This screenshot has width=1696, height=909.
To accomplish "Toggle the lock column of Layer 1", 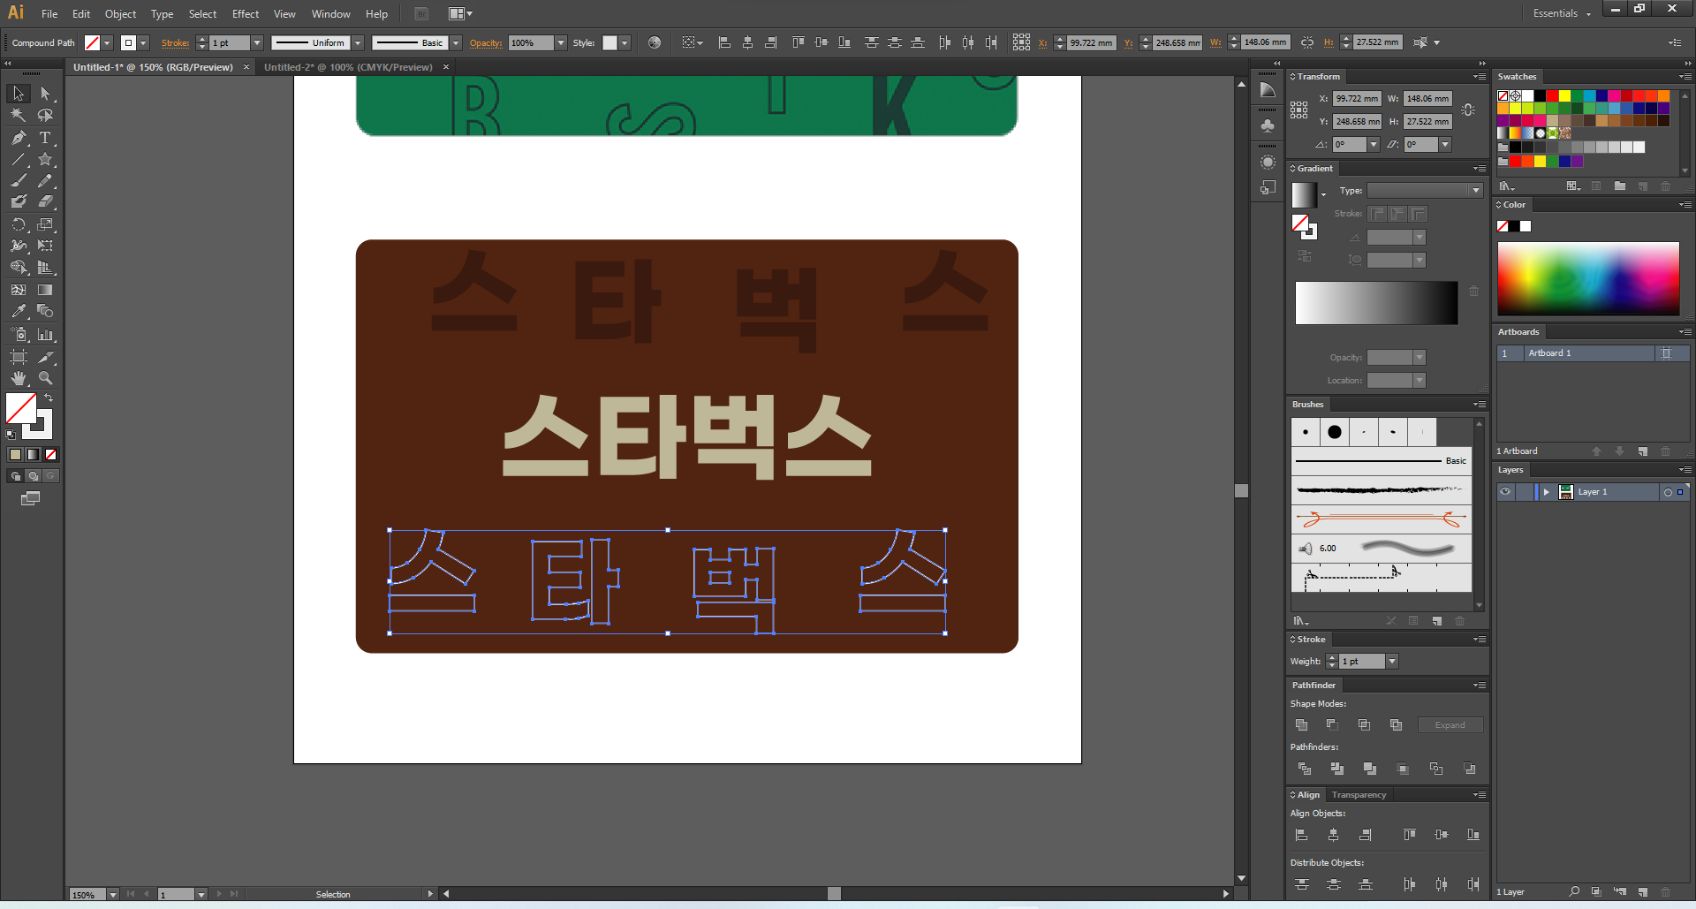I will click(x=1524, y=492).
